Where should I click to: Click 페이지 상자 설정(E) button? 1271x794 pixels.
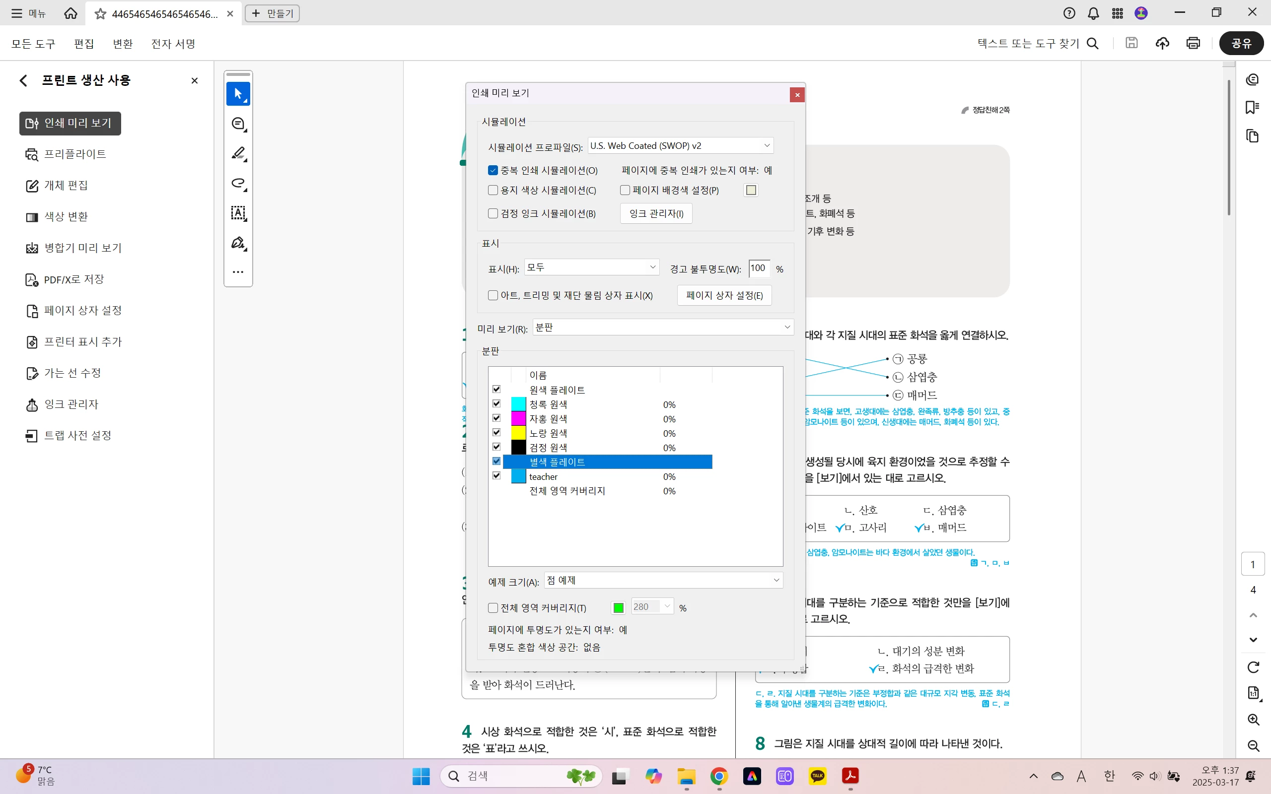coord(724,296)
